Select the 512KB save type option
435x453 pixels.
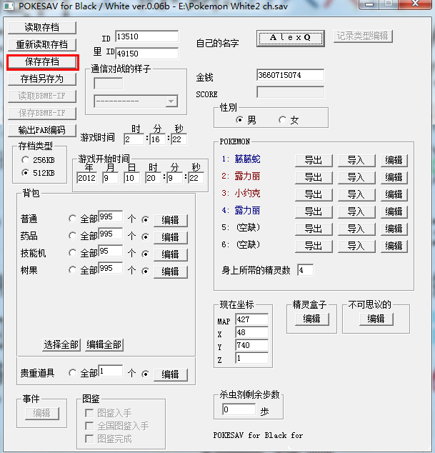pos(26,173)
